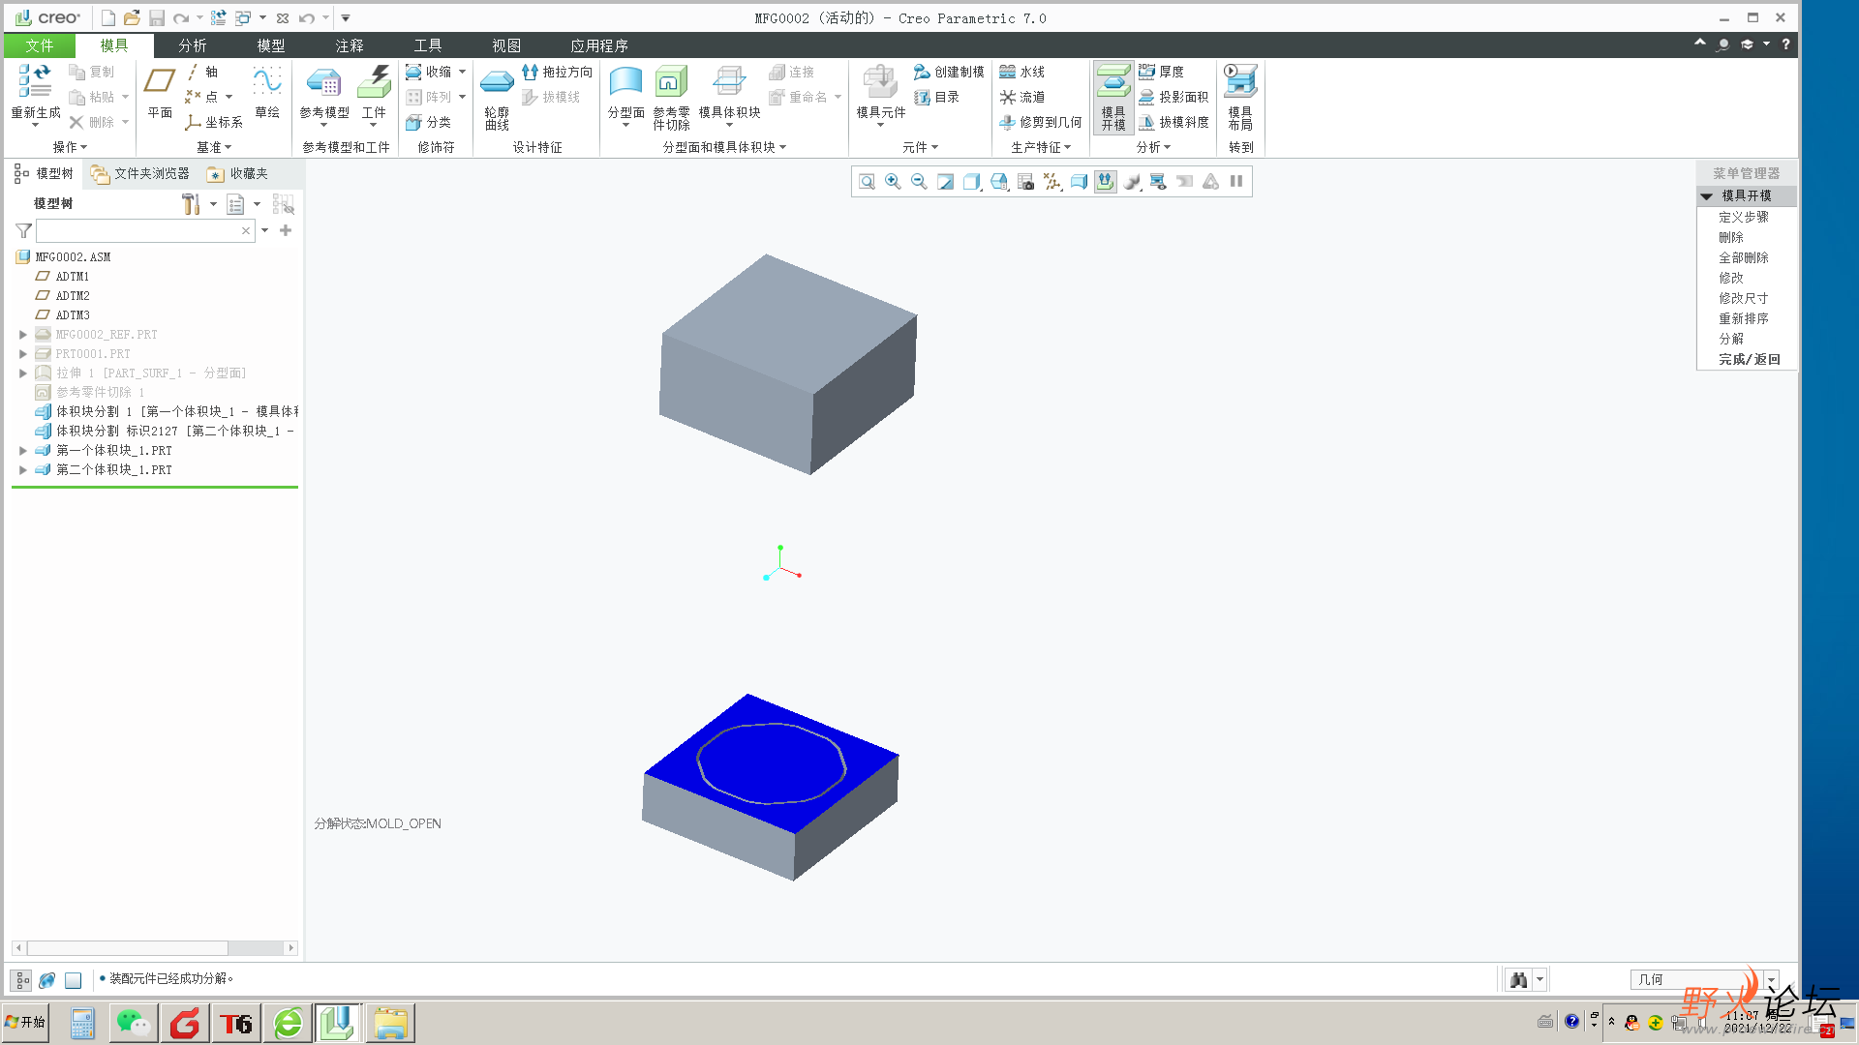The image size is (1859, 1045).
Task: Click the 拖拉方向 pull direction button
Action: (557, 72)
